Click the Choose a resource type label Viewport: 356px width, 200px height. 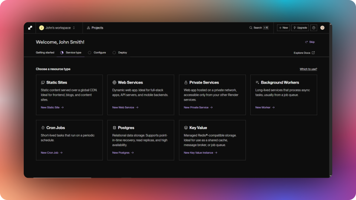[53, 69]
